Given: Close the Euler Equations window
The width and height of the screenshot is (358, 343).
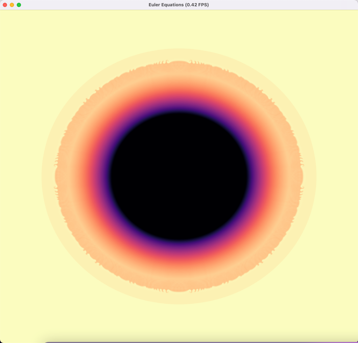Looking at the screenshot, I should (x=5, y=5).
